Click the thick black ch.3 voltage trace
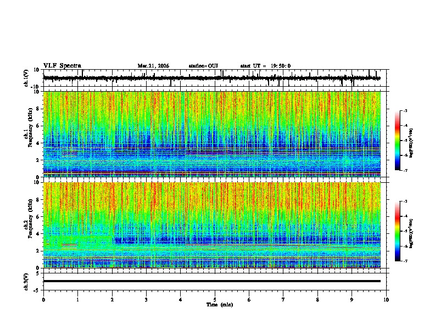The width and height of the screenshot is (435, 336). 212,281
